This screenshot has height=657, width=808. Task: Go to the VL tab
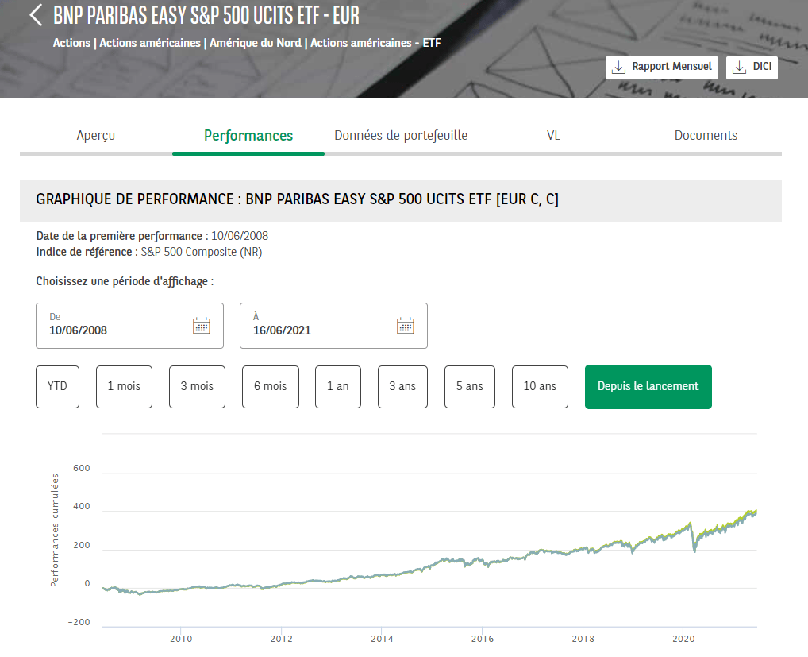click(x=553, y=136)
